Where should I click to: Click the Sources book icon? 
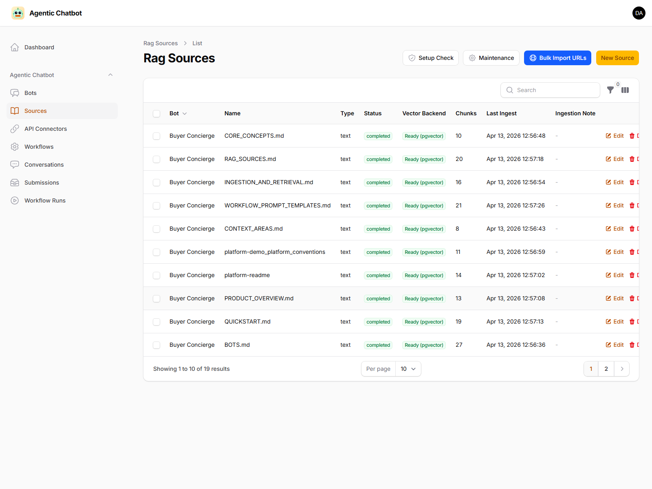pyautogui.click(x=15, y=111)
